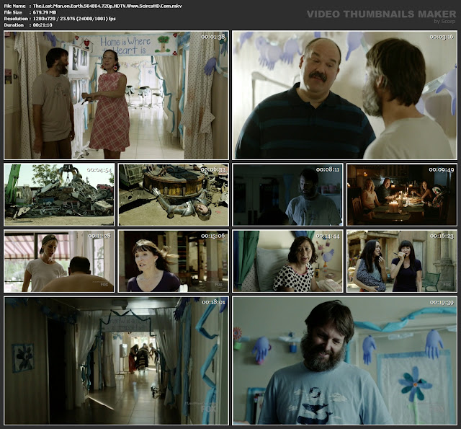Open the two women thumbnail at 00:16:23
The width and height of the screenshot is (461, 429).
pos(402,261)
